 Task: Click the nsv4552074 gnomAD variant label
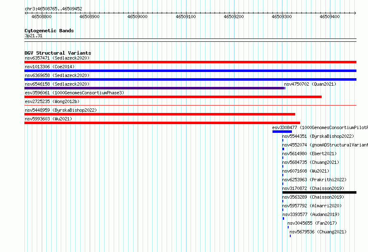click(x=325, y=145)
